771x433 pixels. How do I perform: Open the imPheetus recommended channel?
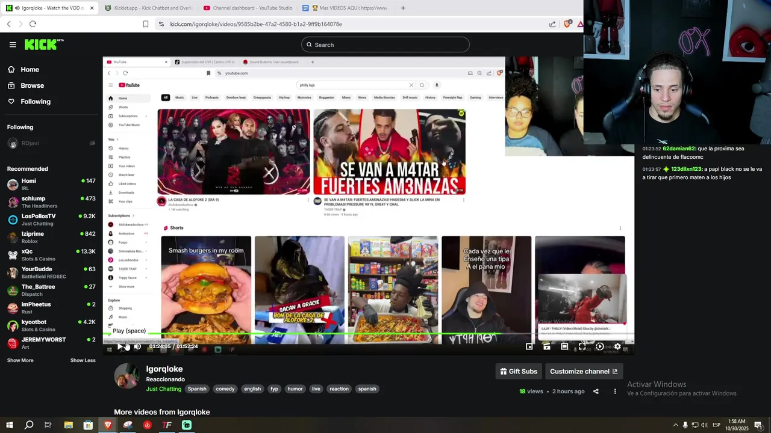[51, 308]
